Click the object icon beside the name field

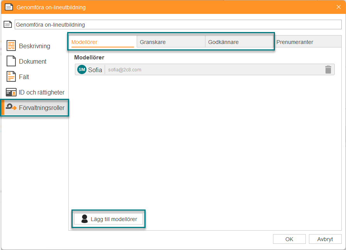[x=8, y=25]
